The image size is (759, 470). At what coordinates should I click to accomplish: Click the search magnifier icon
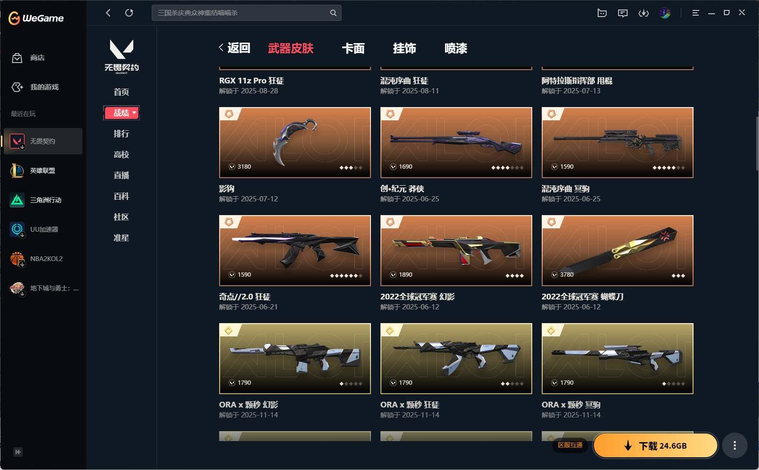coord(333,13)
